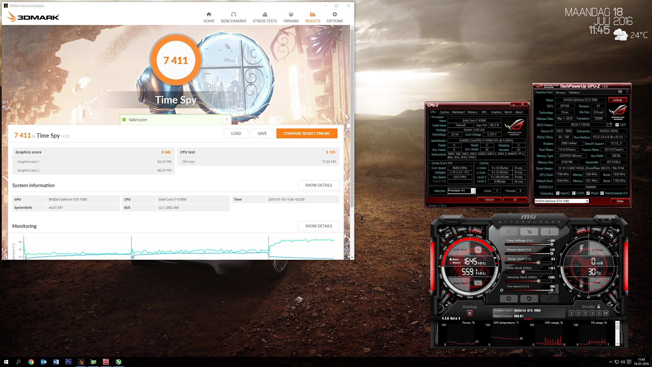The height and width of the screenshot is (367, 652).
Task: Switch to the Mainboard tab in CPU-Z
Action: (458, 112)
